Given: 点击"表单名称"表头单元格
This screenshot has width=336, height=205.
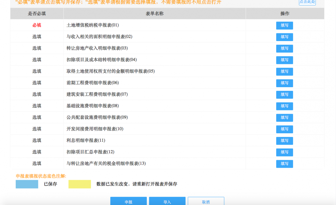Looking at the screenshot, I should tap(154, 13).
